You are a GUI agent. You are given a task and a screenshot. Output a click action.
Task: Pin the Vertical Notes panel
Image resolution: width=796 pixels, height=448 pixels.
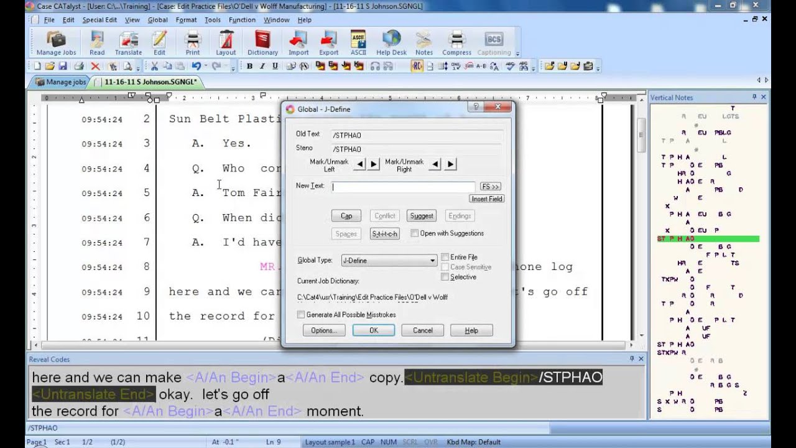pos(754,97)
